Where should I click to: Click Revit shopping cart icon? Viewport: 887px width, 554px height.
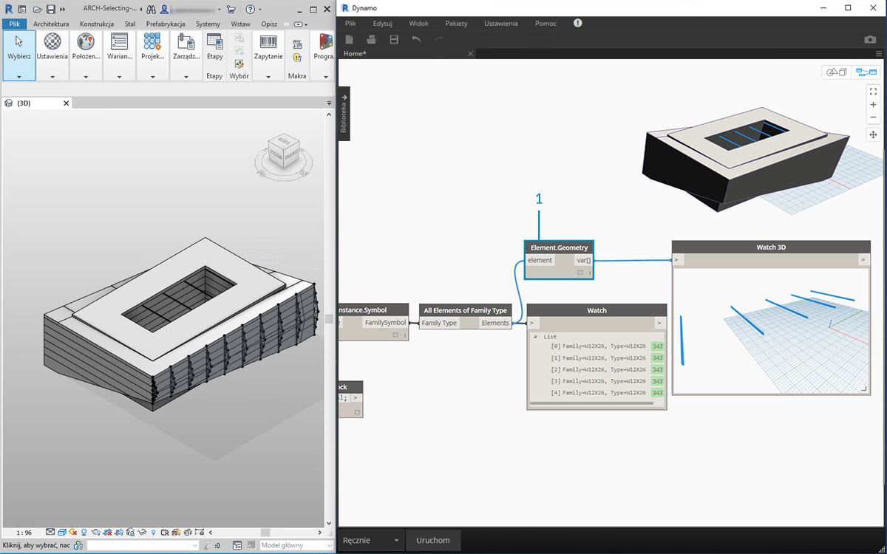(231, 10)
